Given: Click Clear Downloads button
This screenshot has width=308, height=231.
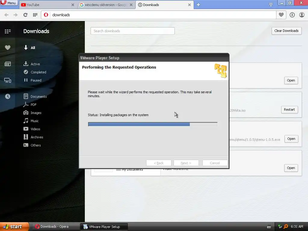Looking at the screenshot, I should (x=286, y=31).
